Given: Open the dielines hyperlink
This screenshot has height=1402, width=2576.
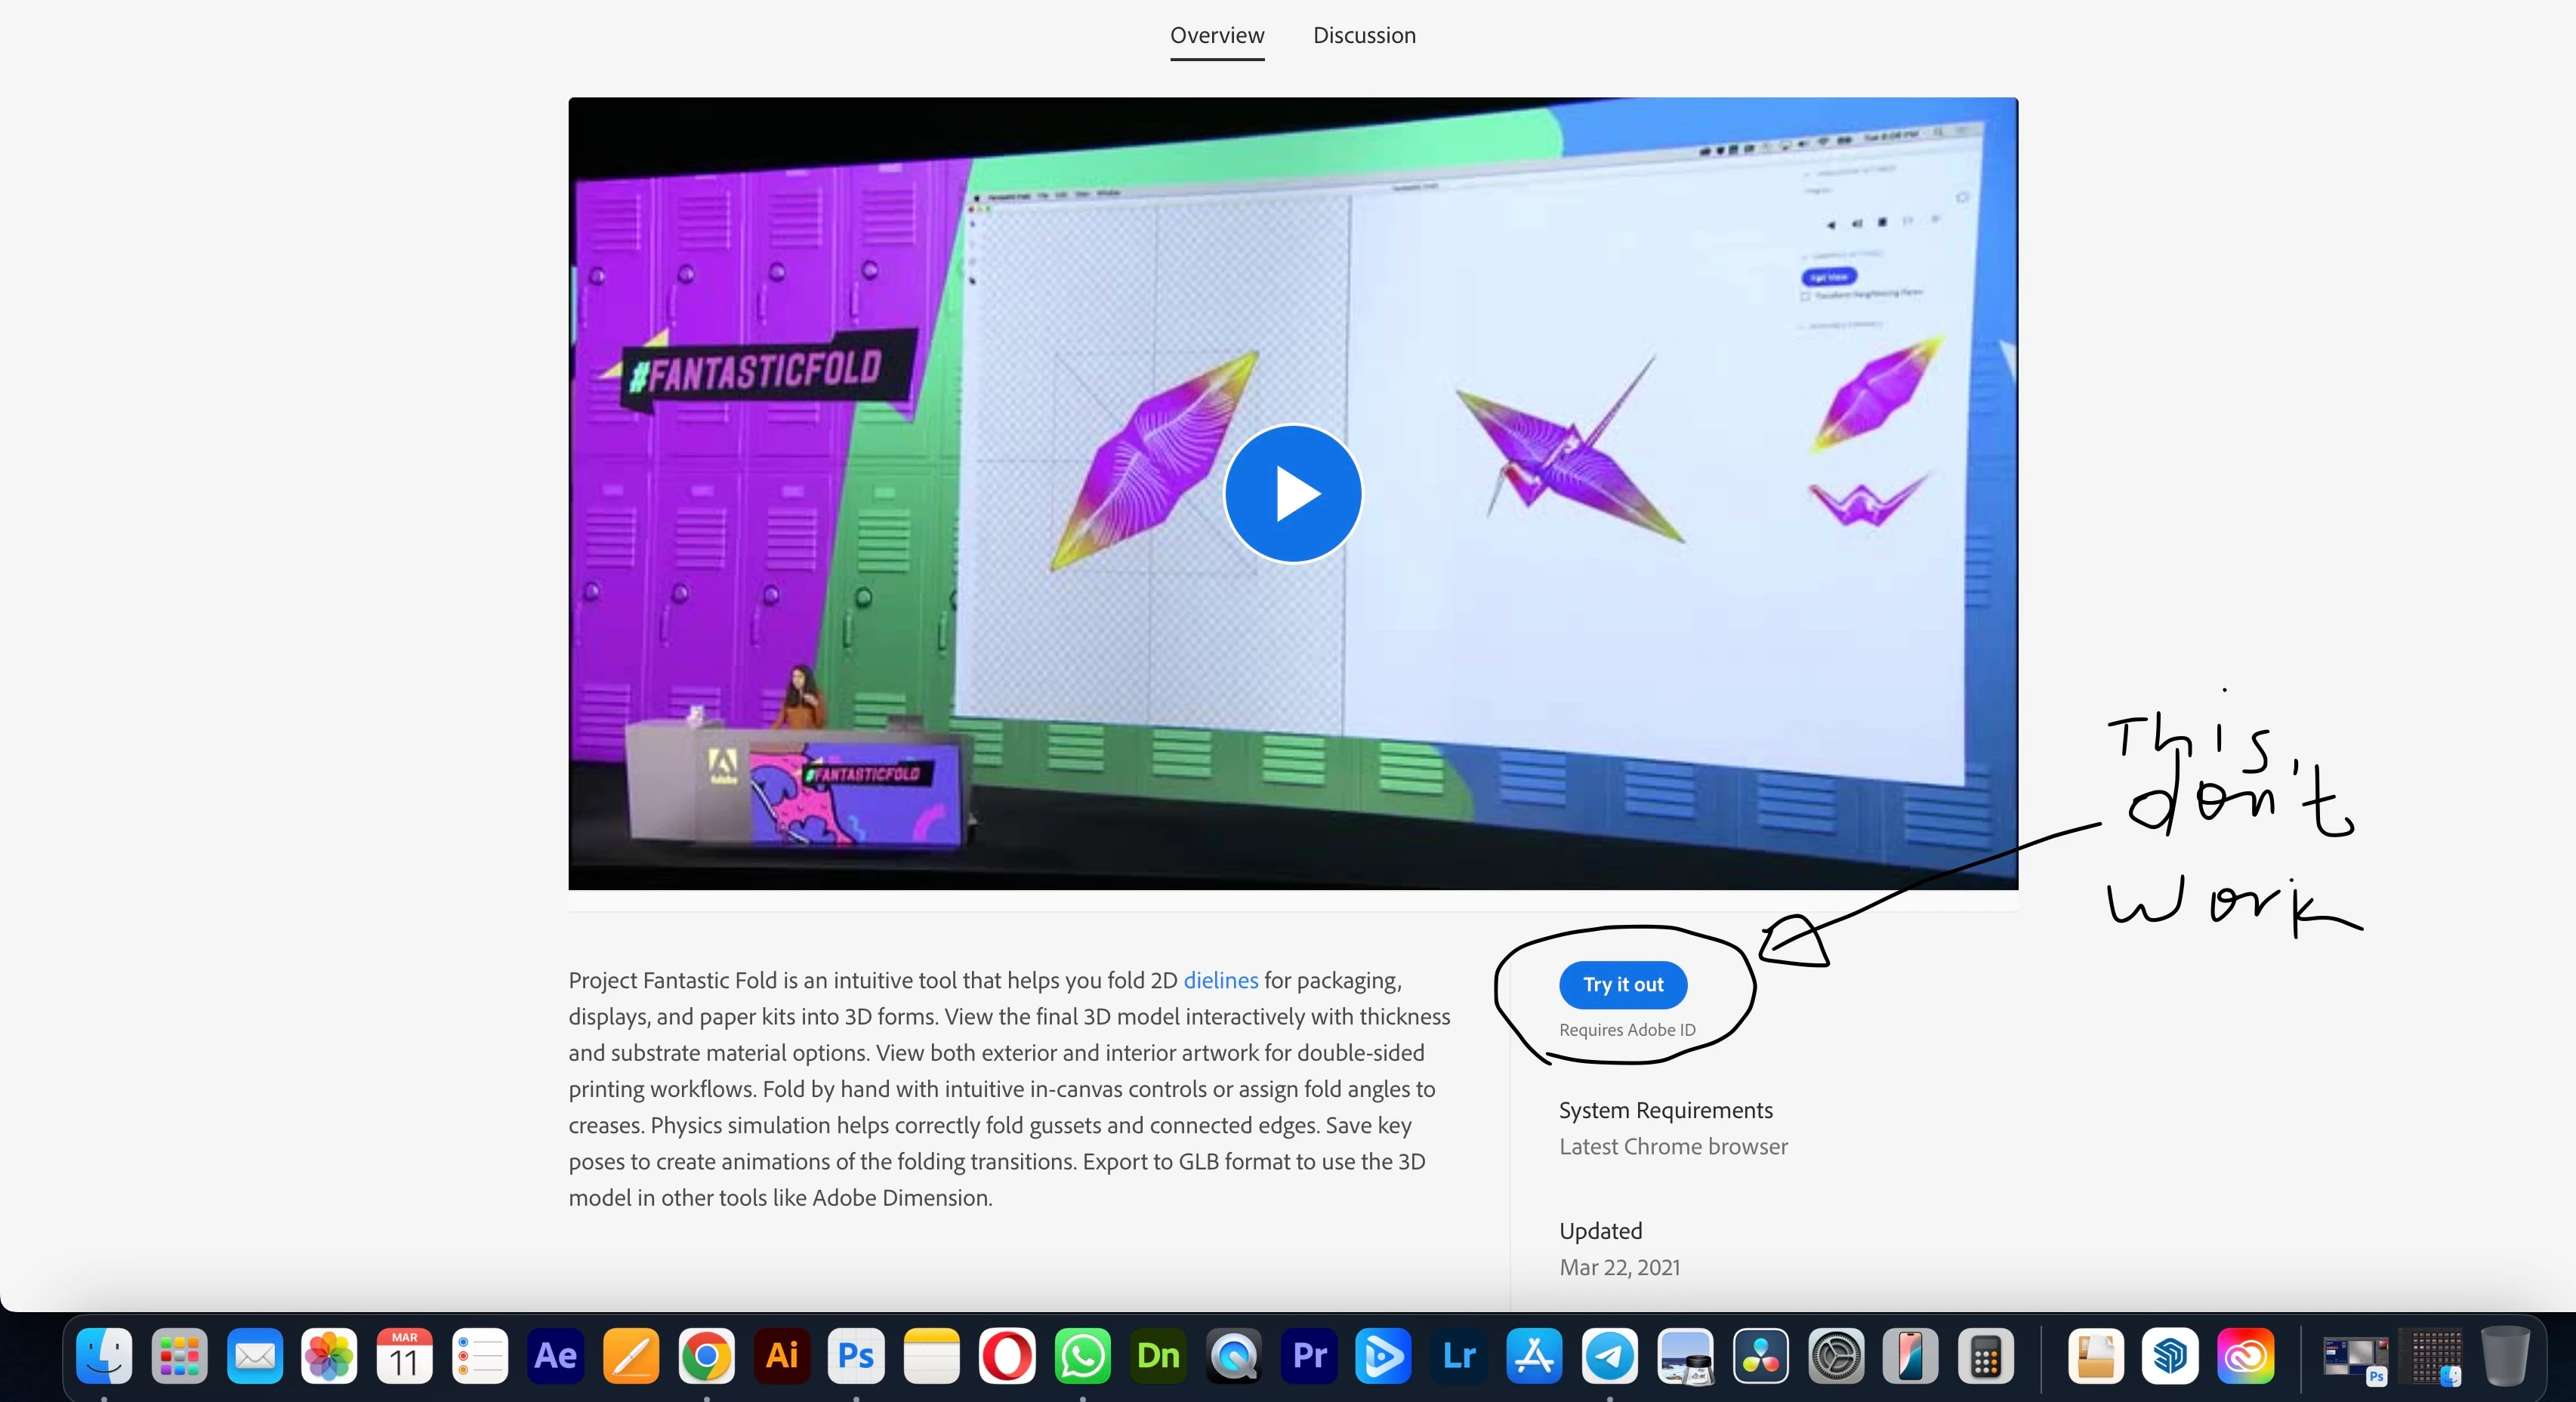Looking at the screenshot, I should pyautogui.click(x=1220, y=980).
